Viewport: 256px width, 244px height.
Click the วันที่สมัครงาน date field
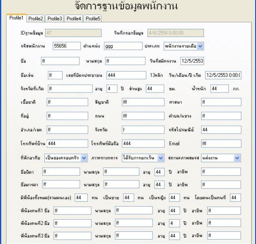[192, 61]
